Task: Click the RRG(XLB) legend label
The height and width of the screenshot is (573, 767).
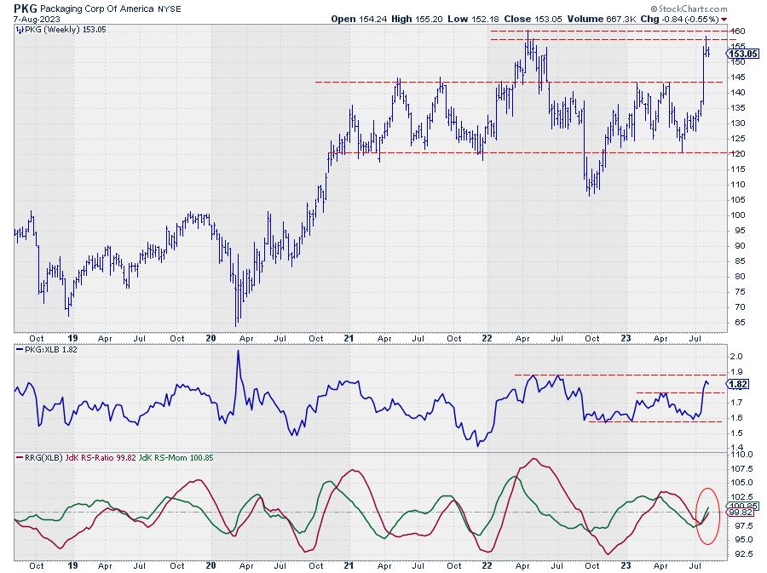Action: pyautogui.click(x=43, y=458)
